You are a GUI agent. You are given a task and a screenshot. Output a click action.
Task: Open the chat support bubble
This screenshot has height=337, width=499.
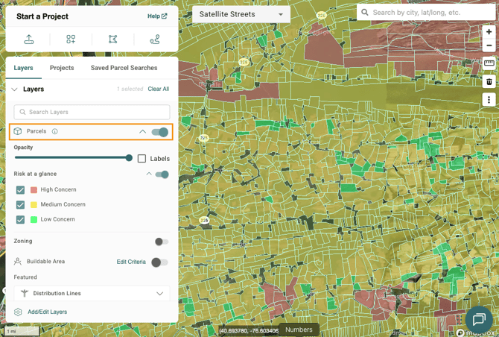coord(479,320)
